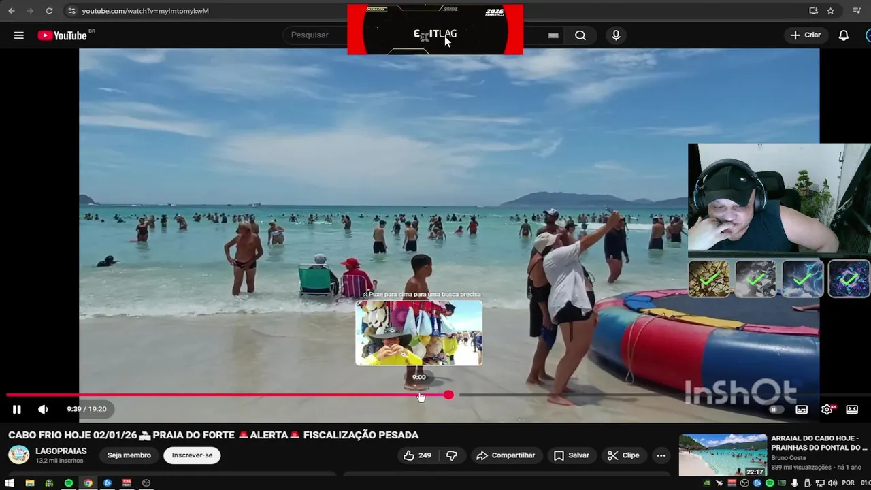Click Spotify icon in system tray
Screen dimensions: 871x490
point(770,483)
